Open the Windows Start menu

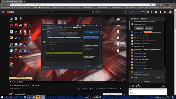[2, 97]
